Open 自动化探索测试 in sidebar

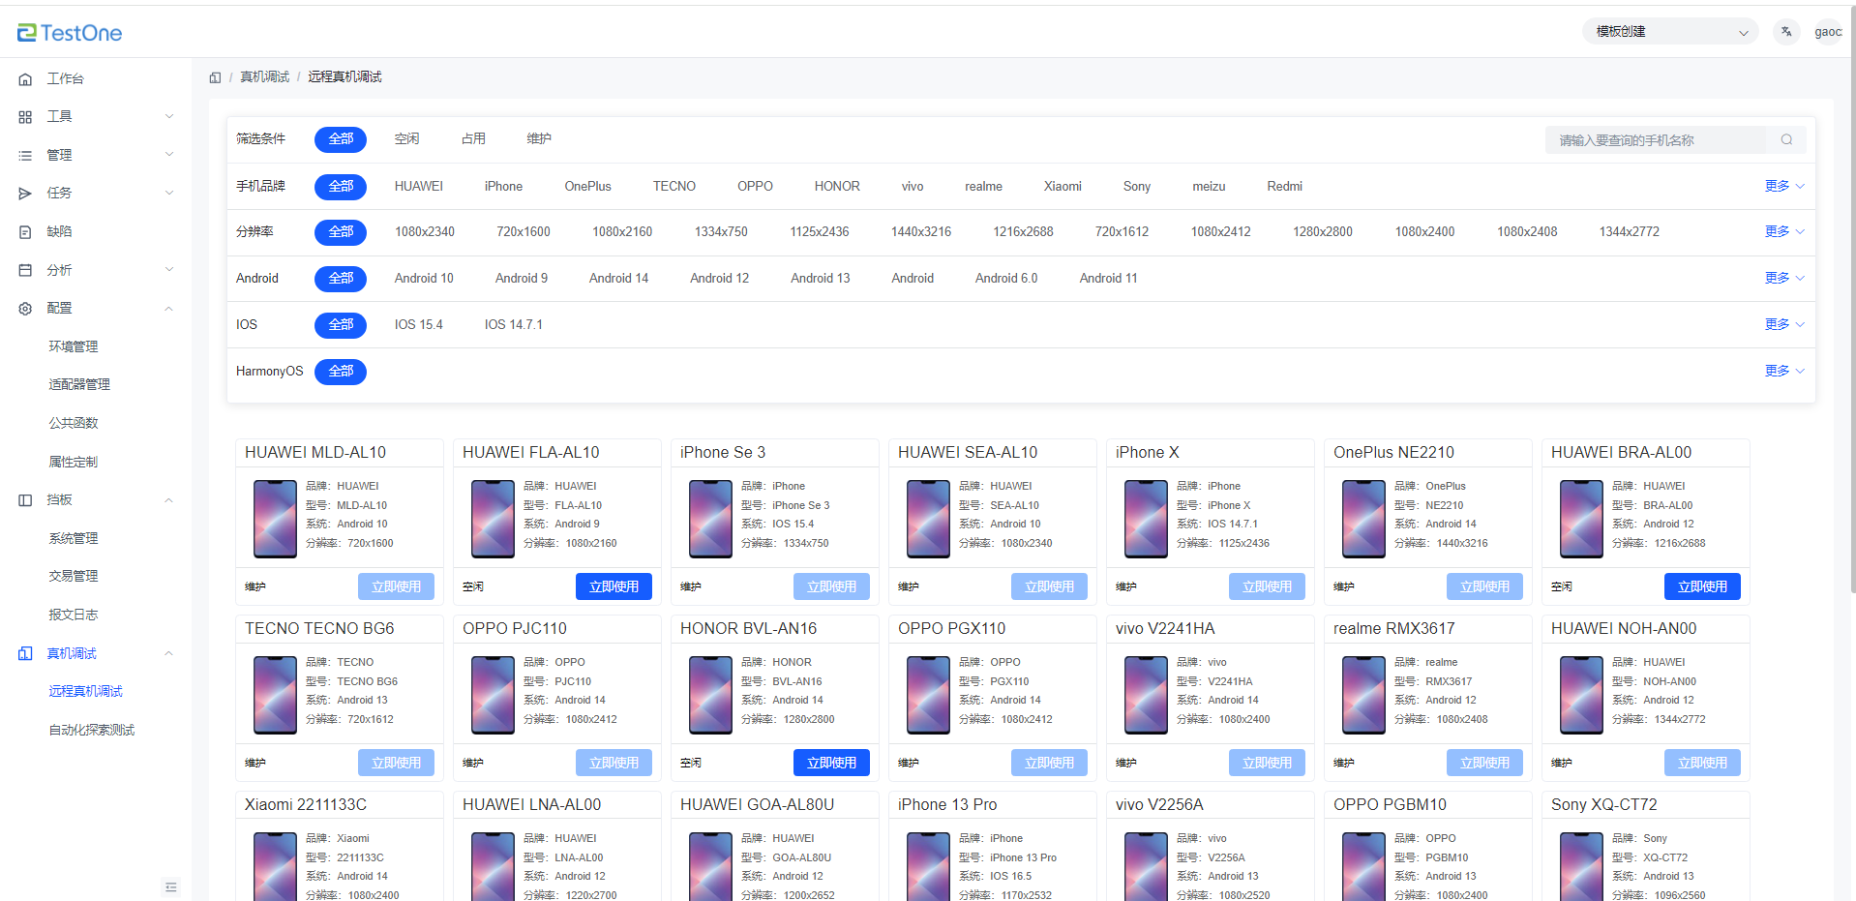(x=92, y=731)
